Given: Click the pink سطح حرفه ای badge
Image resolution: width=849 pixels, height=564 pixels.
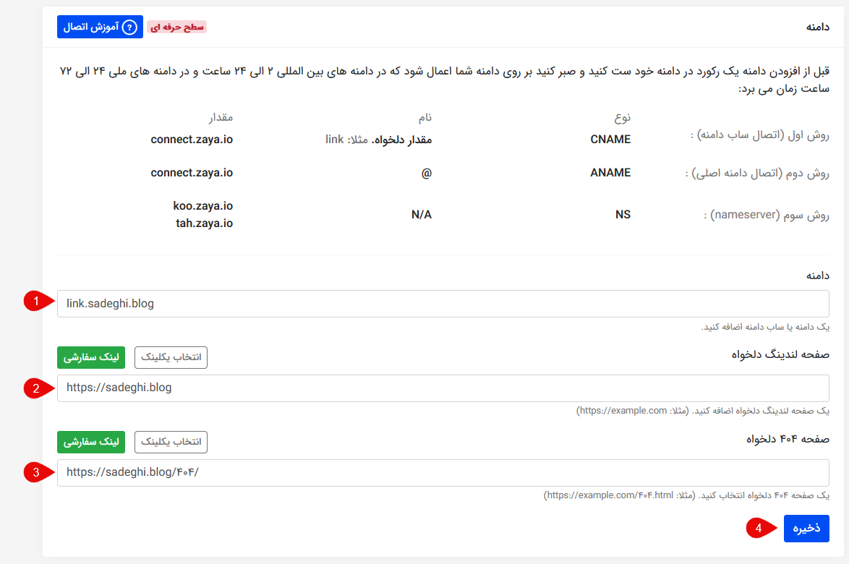Looking at the screenshot, I should click(177, 27).
